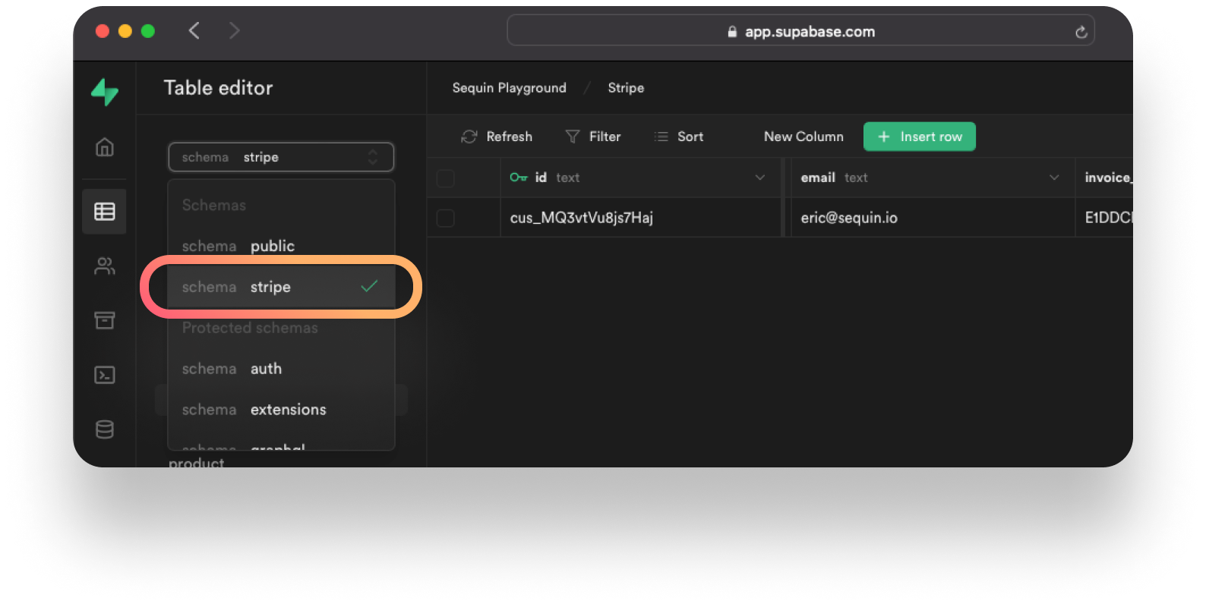
Task: Click the Stripe breadcrumb
Action: [626, 88]
